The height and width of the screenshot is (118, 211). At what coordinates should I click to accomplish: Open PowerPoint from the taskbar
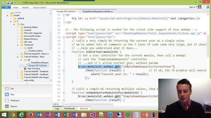[145, 115]
